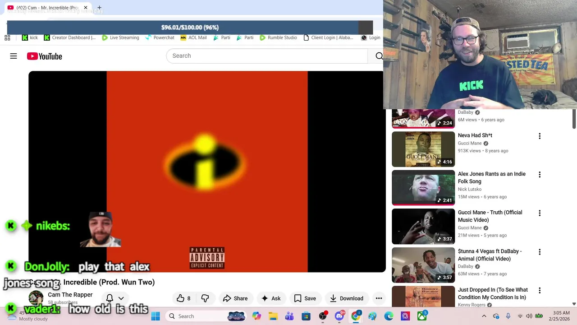577x325 pixels.
Task: Play Gucci Mane Truth video thumbnail
Action: pos(423,226)
